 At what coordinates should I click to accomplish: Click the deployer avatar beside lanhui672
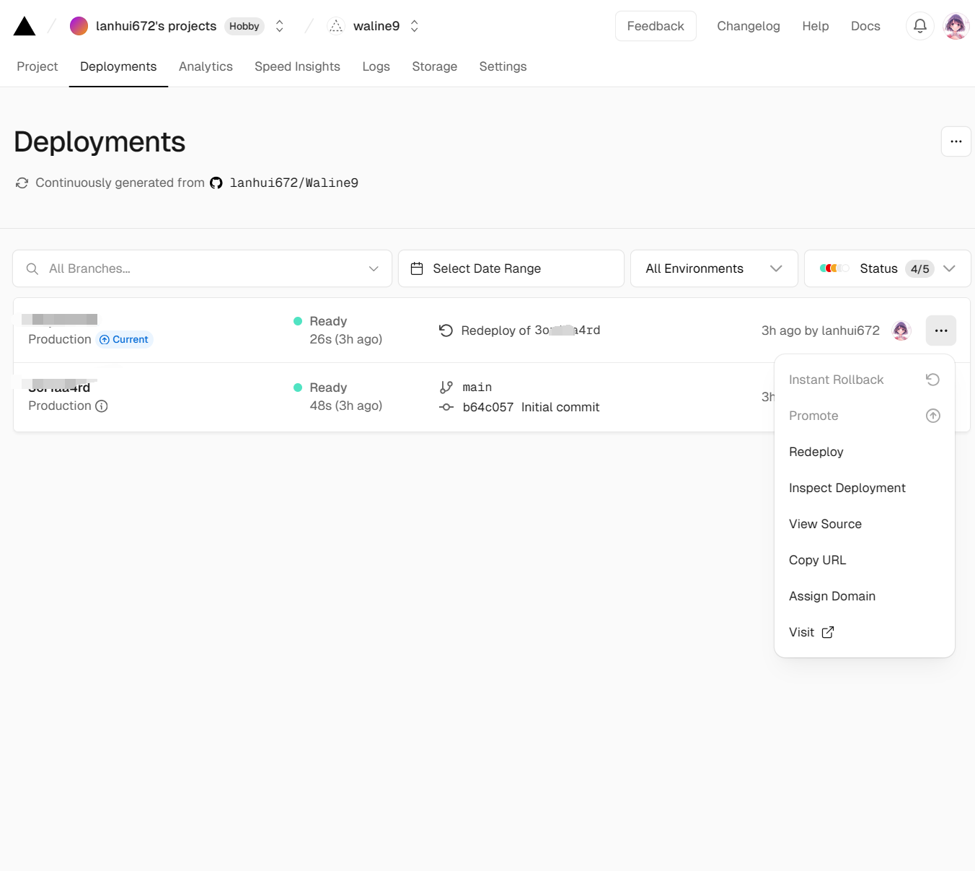click(901, 331)
